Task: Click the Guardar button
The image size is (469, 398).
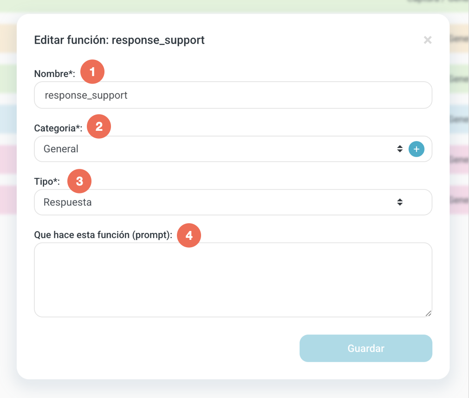Action: (365, 348)
